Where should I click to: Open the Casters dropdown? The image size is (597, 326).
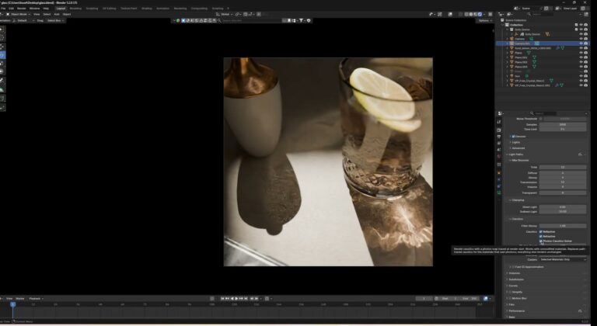point(563,259)
